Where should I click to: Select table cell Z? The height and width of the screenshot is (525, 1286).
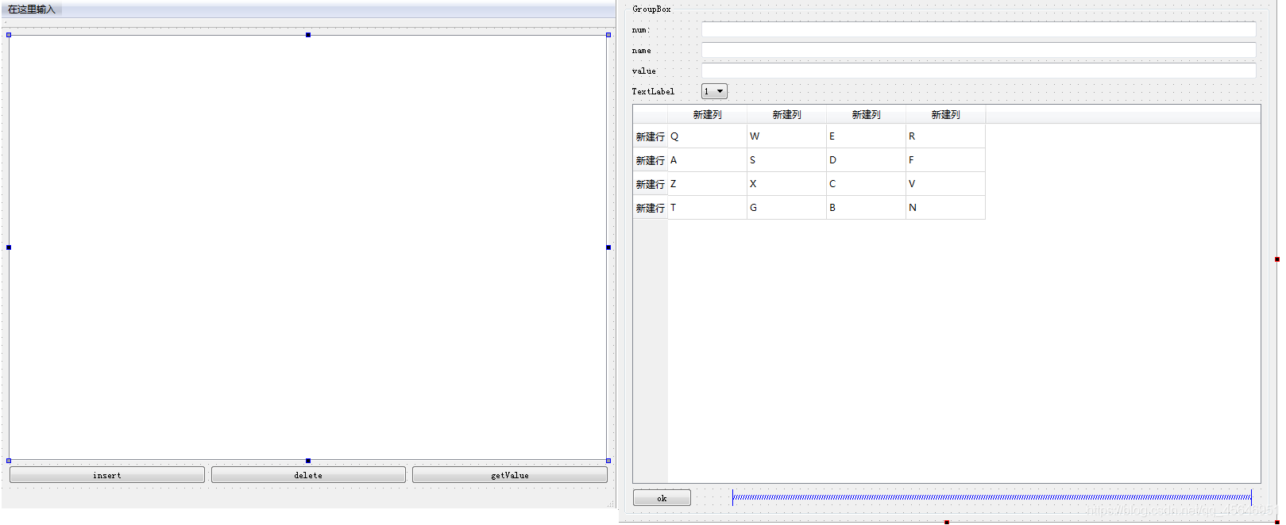click(x=707, y=184)
